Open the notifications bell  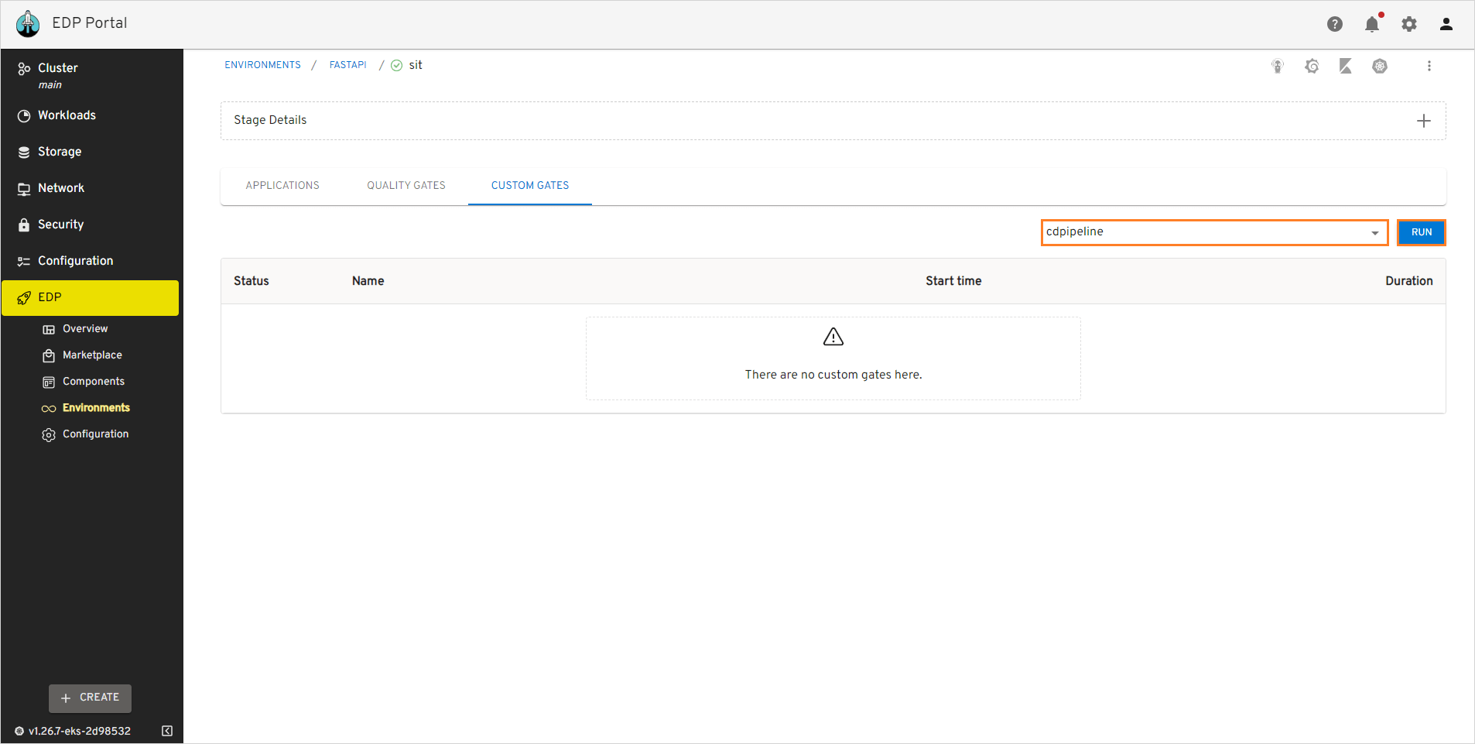1372,24
